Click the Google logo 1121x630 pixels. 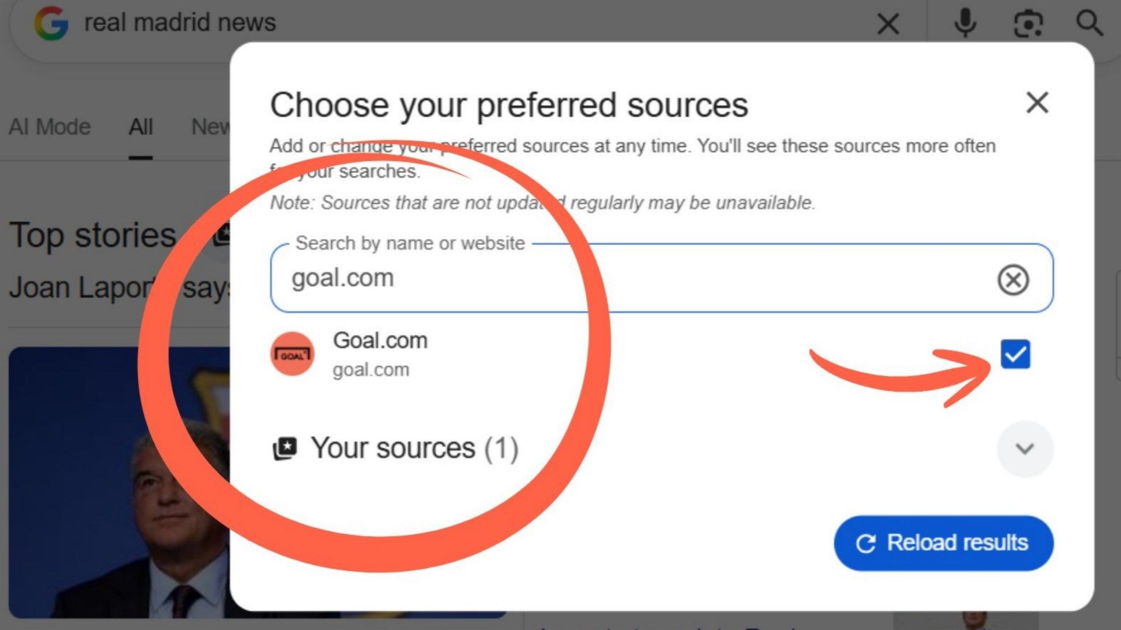coord(51,23)
